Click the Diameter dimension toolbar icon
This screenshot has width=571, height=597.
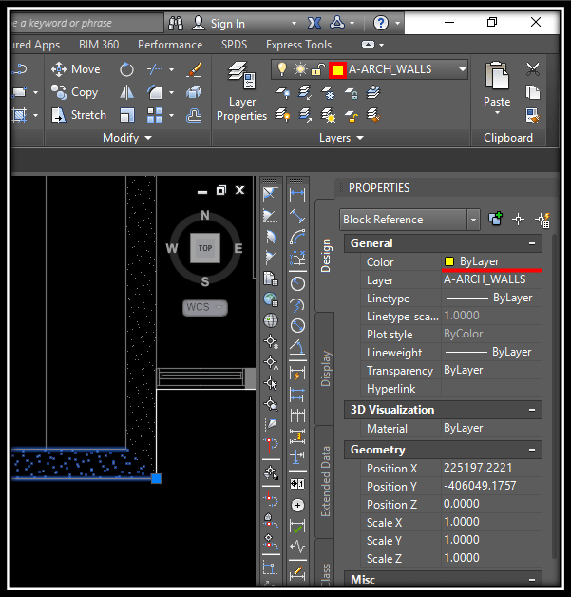[x=297, y=325]
